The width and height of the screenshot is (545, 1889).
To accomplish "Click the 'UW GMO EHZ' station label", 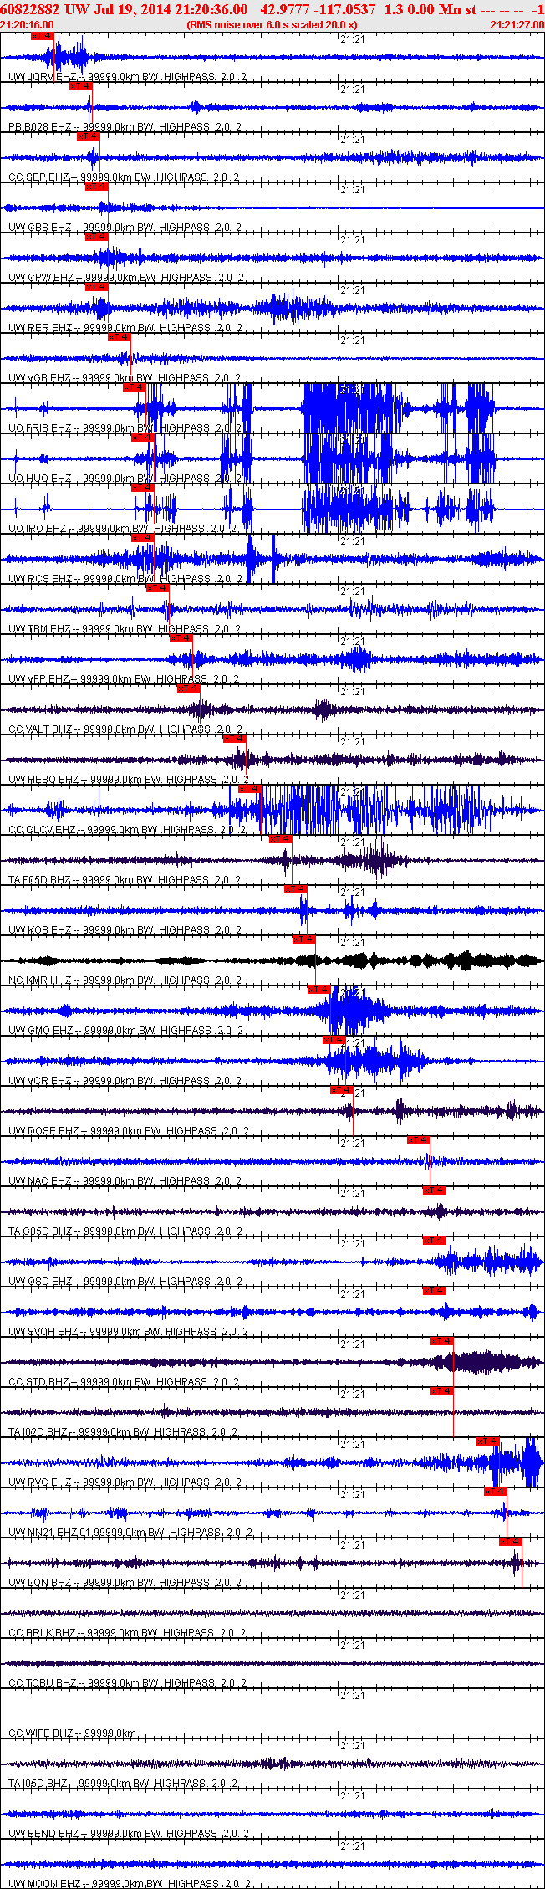I will (x=41, y=1031).
